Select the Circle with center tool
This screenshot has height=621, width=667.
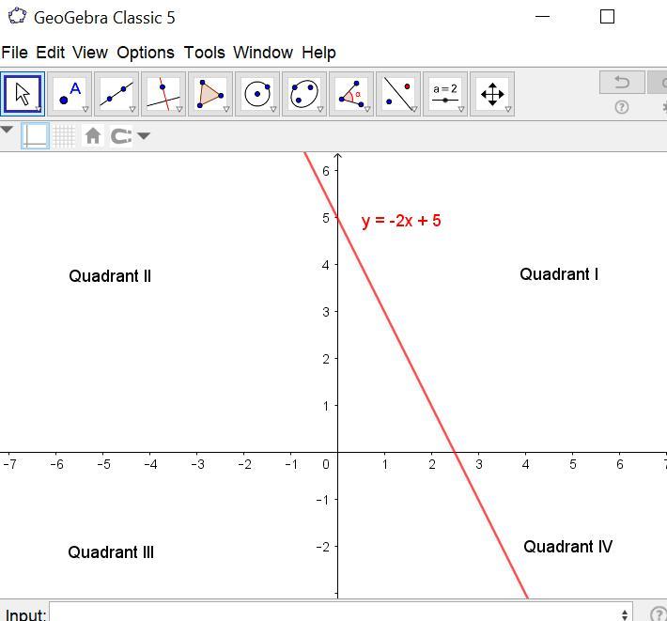pos(257,94)
